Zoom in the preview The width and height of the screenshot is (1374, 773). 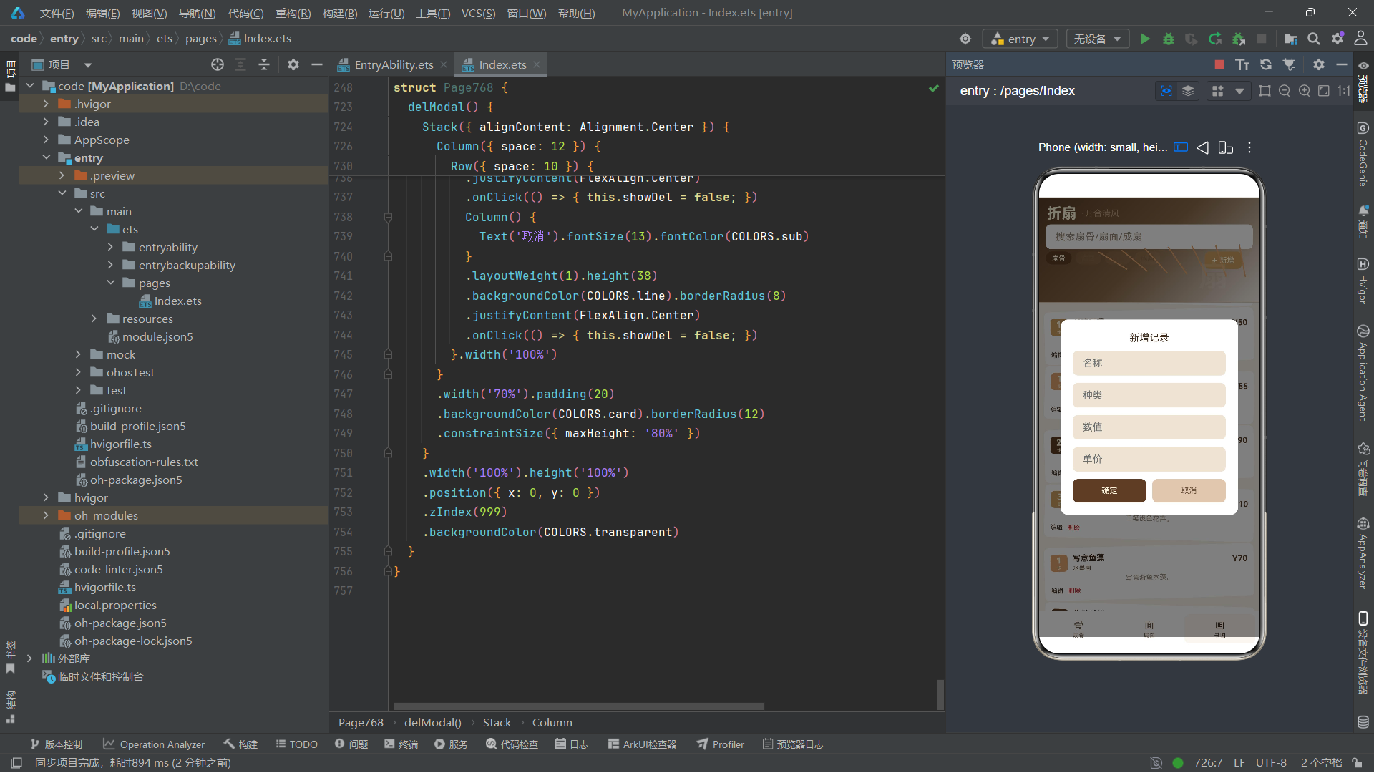click(x=1305, y=91)
